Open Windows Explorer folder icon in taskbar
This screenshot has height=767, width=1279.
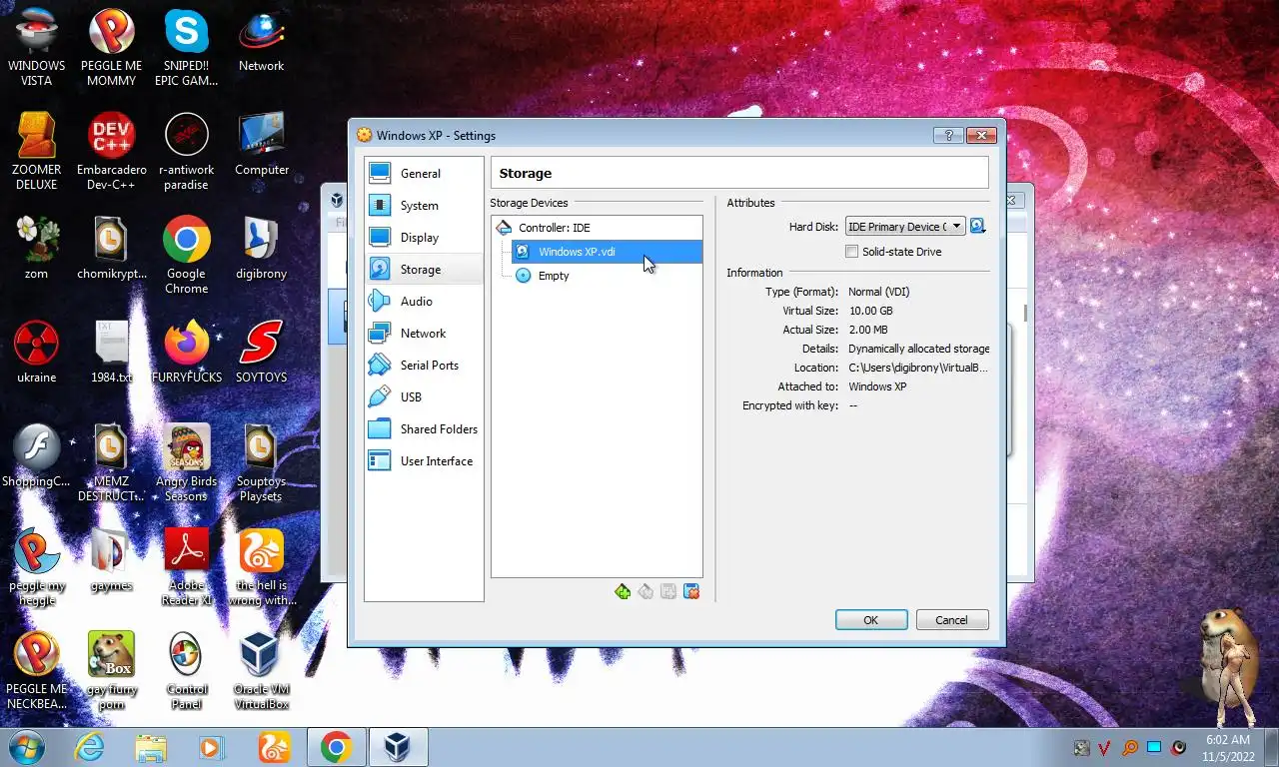pyautogui.click(x=151, y=747)
